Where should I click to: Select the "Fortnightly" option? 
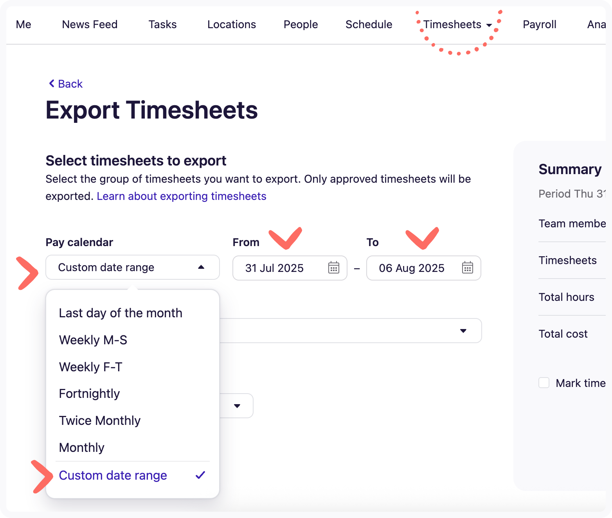tap(89, 394)
